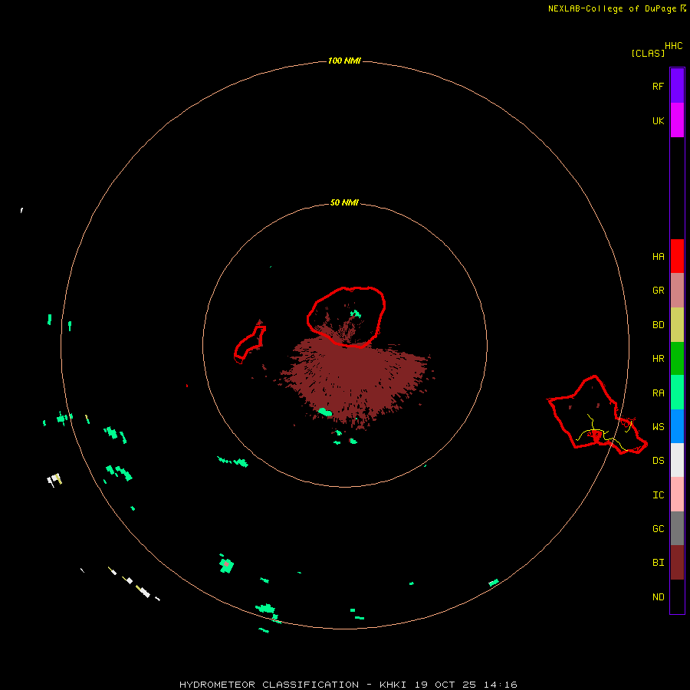Click the BI legend label
Screen dimensions: 690x690
658,563
